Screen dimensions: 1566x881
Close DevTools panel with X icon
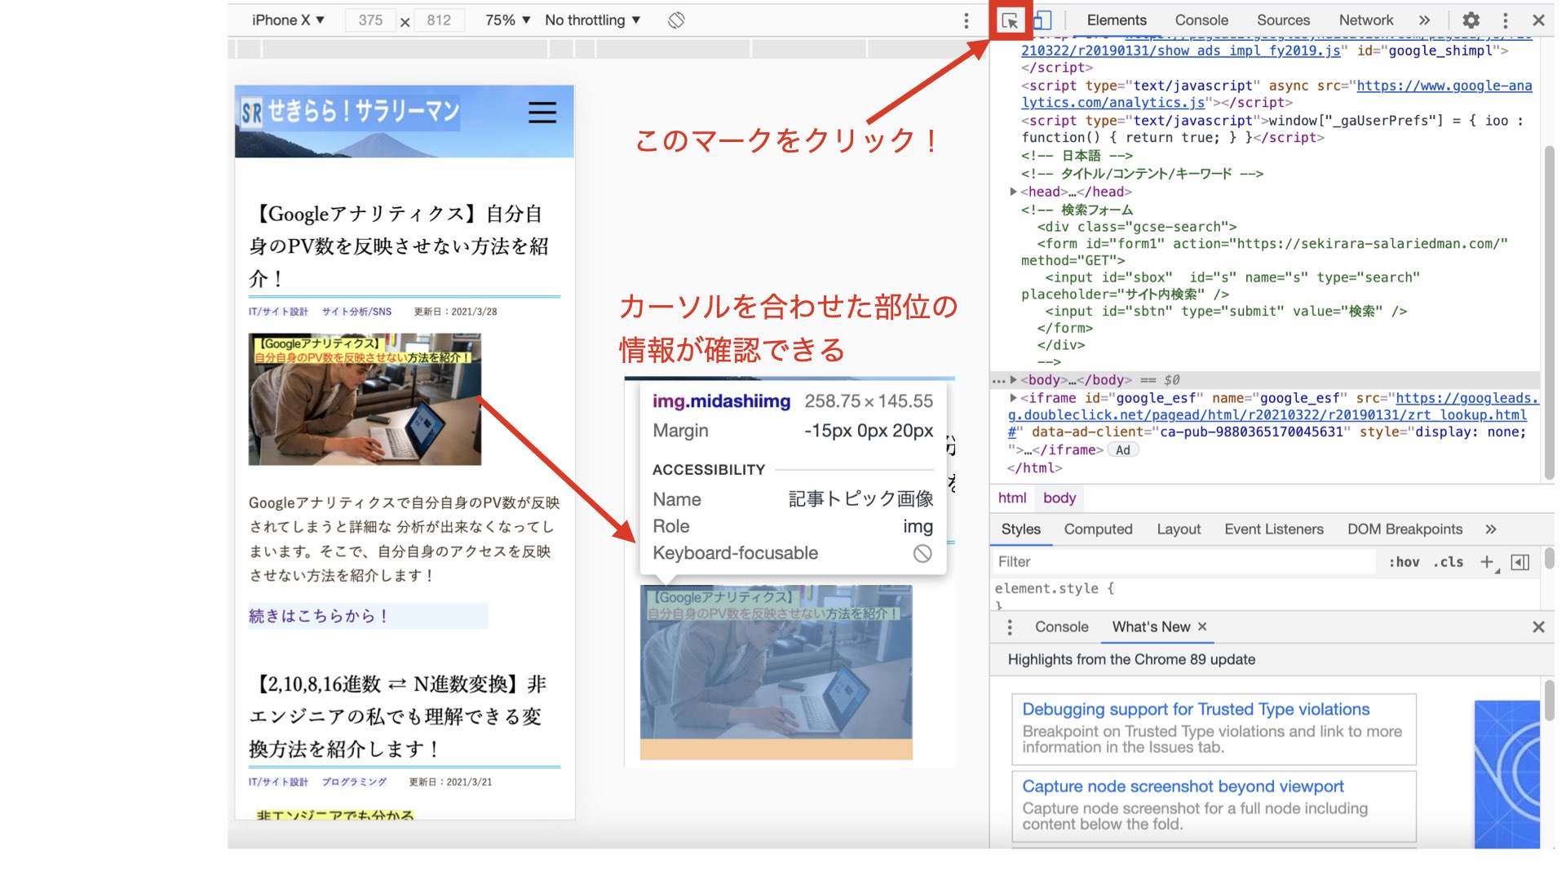pos(1538,20)
